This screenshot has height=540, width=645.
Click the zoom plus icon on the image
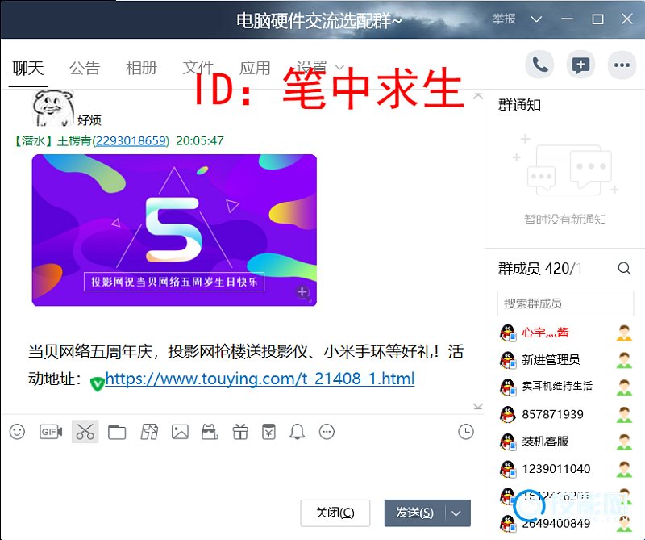[x=303, y=292]
